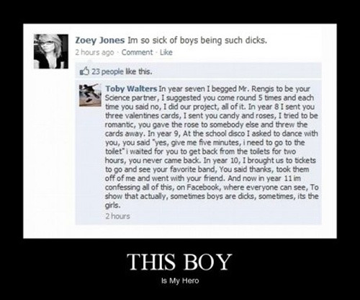Click the '2 hours ago' post timestamp

(94, 53)
